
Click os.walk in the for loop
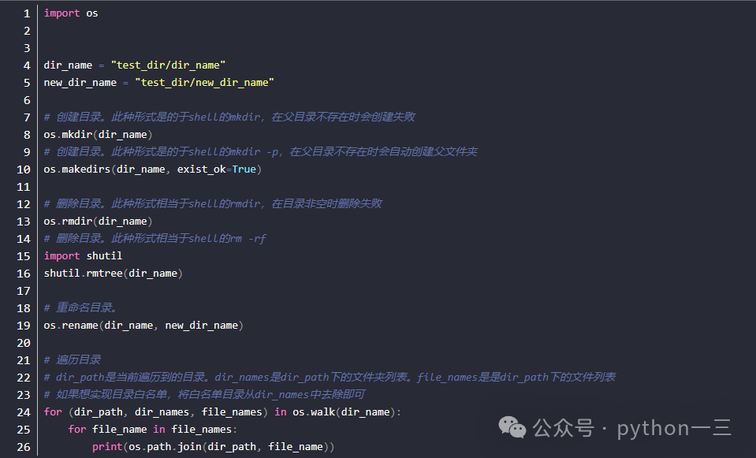[314, 412]
